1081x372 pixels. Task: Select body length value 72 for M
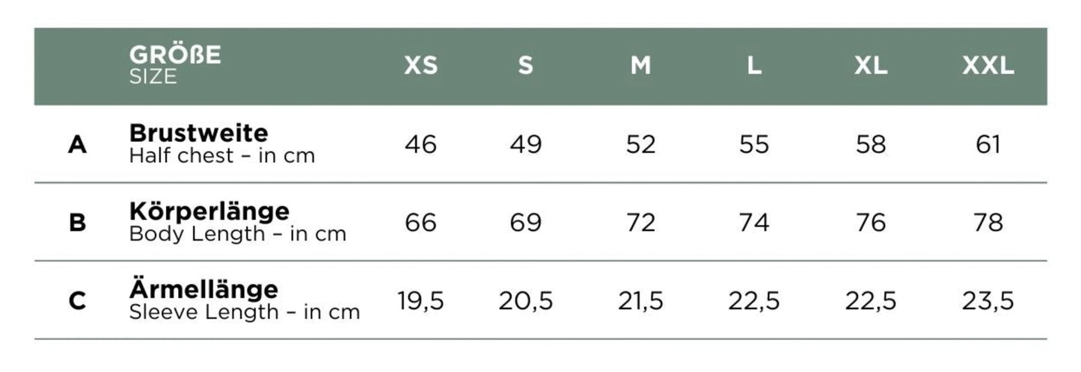(640, 223)
